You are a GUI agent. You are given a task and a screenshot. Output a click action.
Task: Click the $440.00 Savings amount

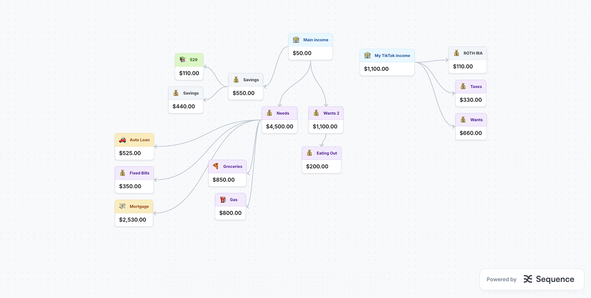click(x=184, y=106)
